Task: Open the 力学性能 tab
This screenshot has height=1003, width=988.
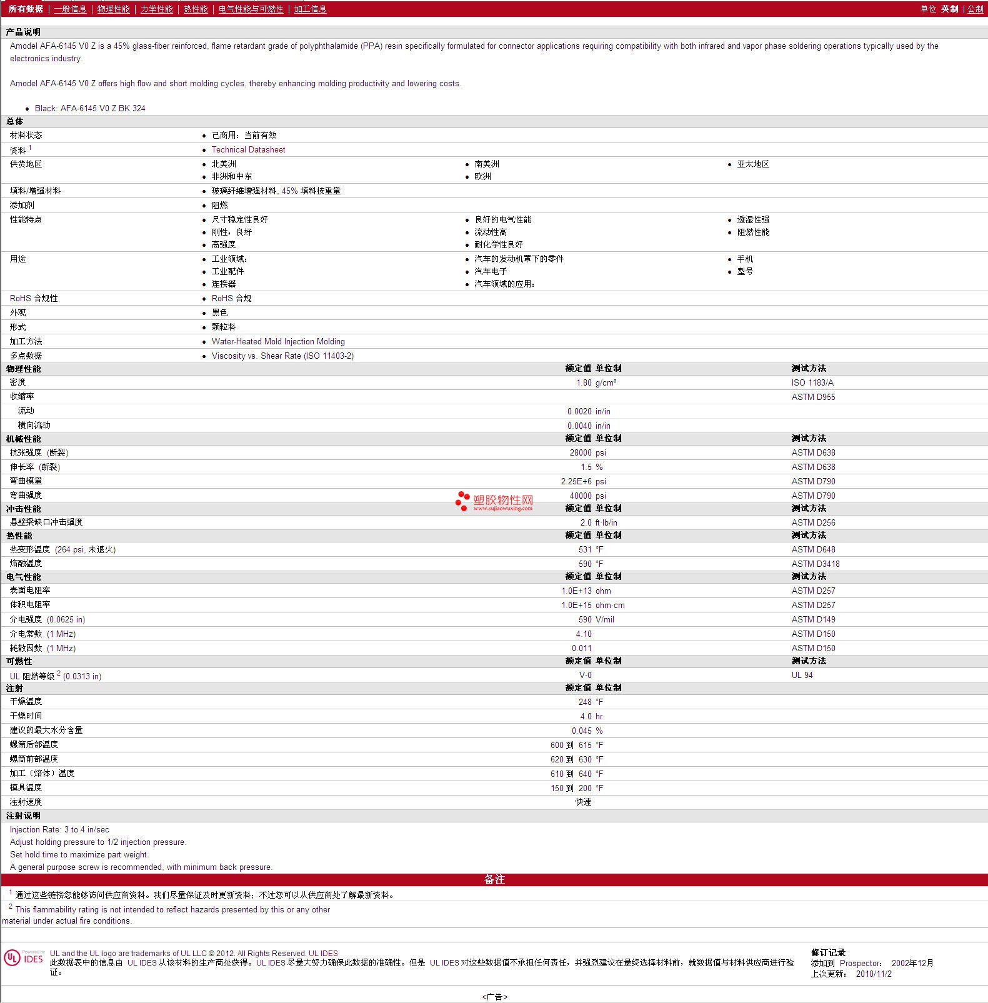Action: [157, 9]
